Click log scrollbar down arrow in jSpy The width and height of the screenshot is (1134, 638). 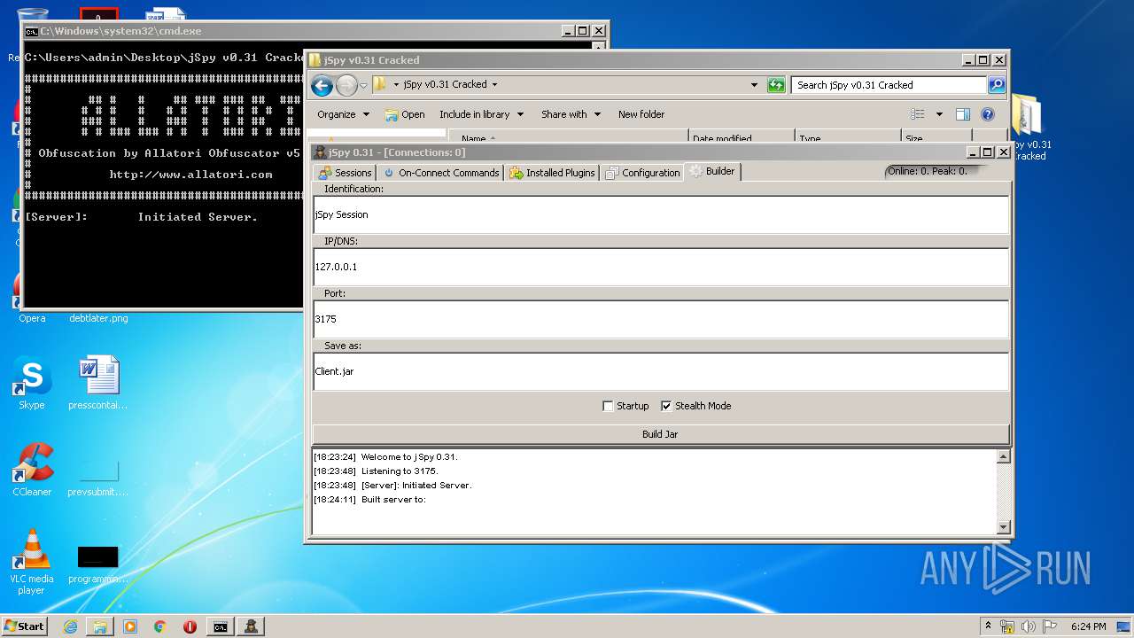[1003, 526]
